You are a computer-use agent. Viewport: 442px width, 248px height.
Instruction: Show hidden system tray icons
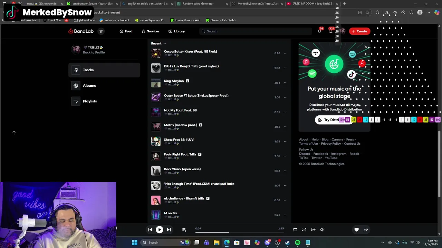[382, 242]
